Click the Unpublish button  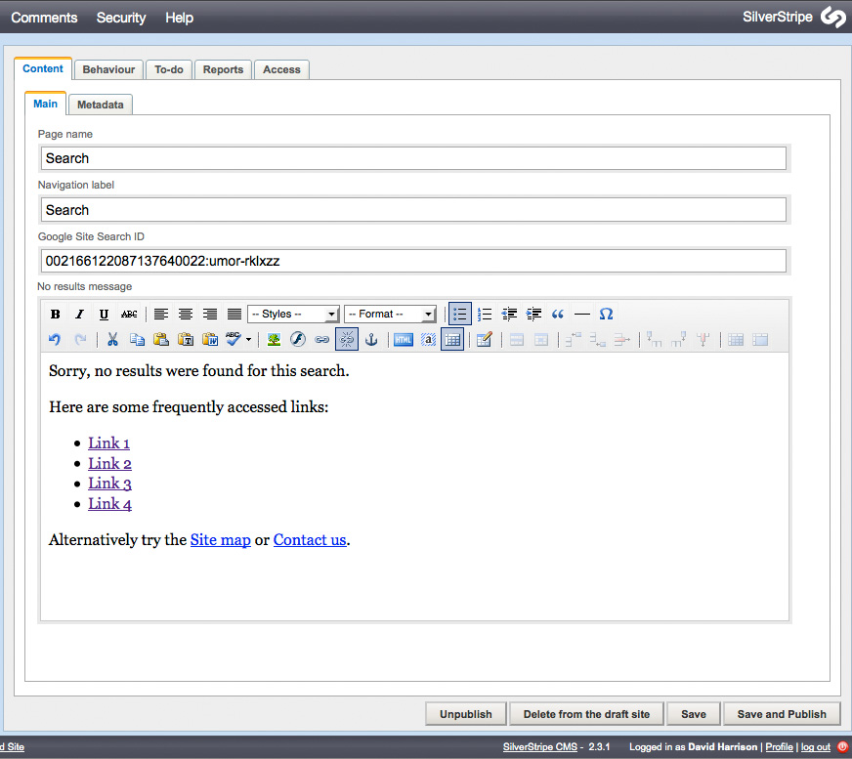click(x=466, y=714)
